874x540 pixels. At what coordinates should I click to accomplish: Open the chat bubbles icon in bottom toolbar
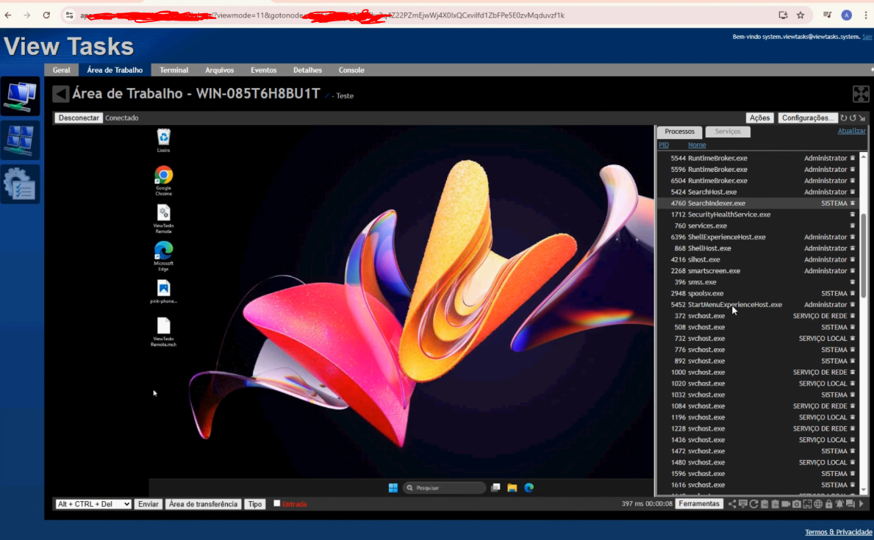pyautogui.click(x=850, y=504)
